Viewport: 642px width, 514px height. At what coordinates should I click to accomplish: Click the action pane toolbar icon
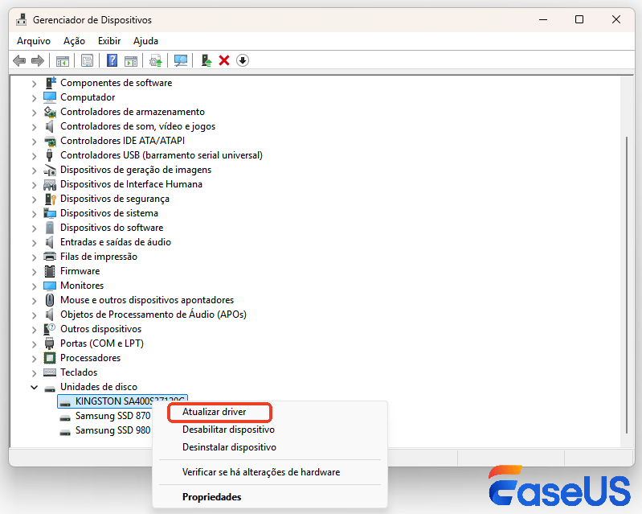pos(131,60)
